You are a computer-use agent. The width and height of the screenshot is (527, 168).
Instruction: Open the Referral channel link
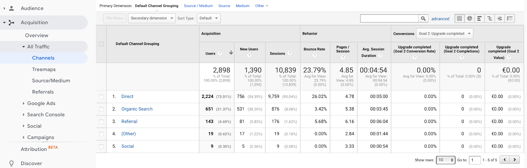point(129,121)
